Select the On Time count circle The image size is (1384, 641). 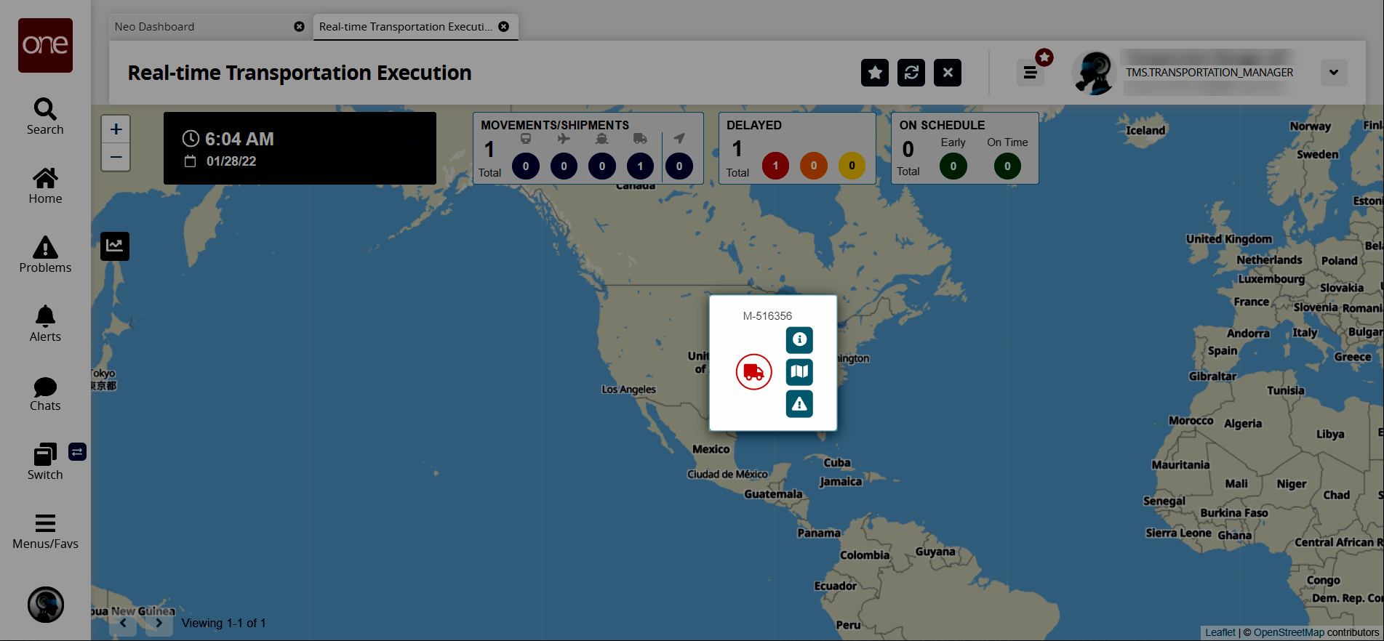(1007, 166)
